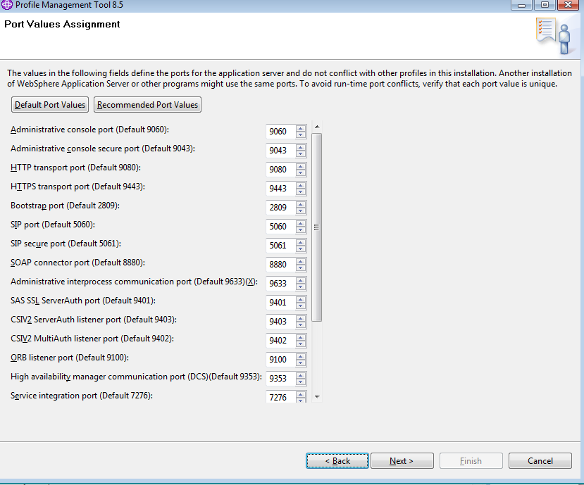Increase the HTTPS transport port 9443
The height and width of the screenshot is (485, 584).
coord(301,185)
